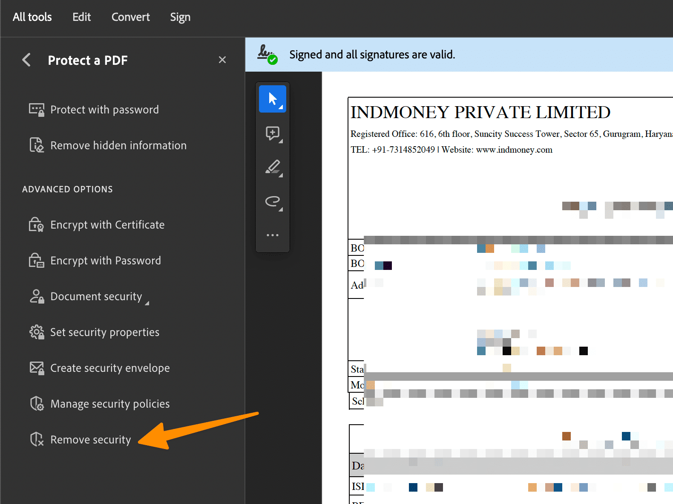673x504 pixels.
Task: Choose Encrypt with Password
Action: pyautogui.click(x=106, y=261)
